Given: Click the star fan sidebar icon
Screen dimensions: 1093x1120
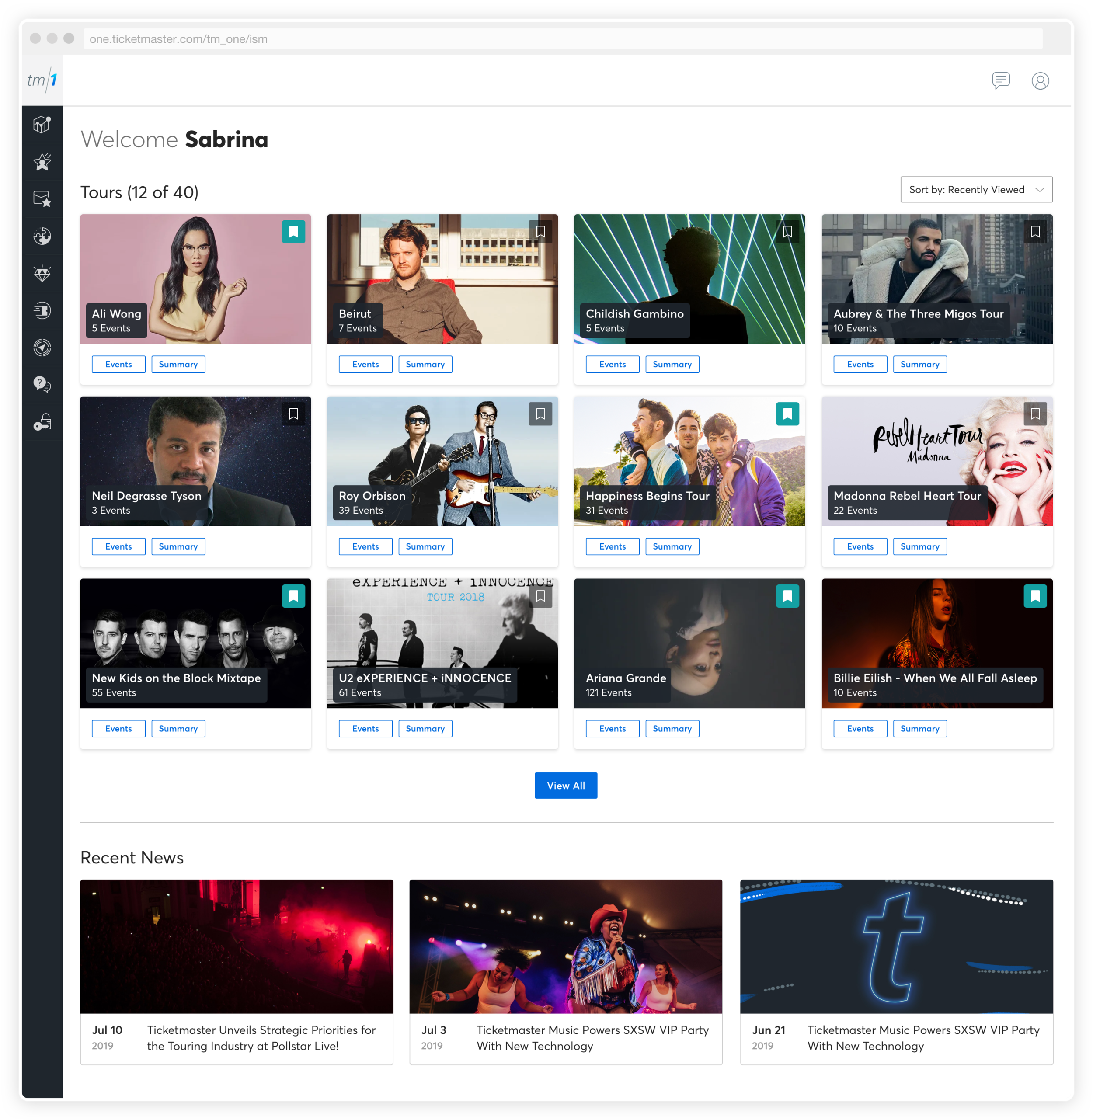Looking at the screenshot, I should 42,162.
